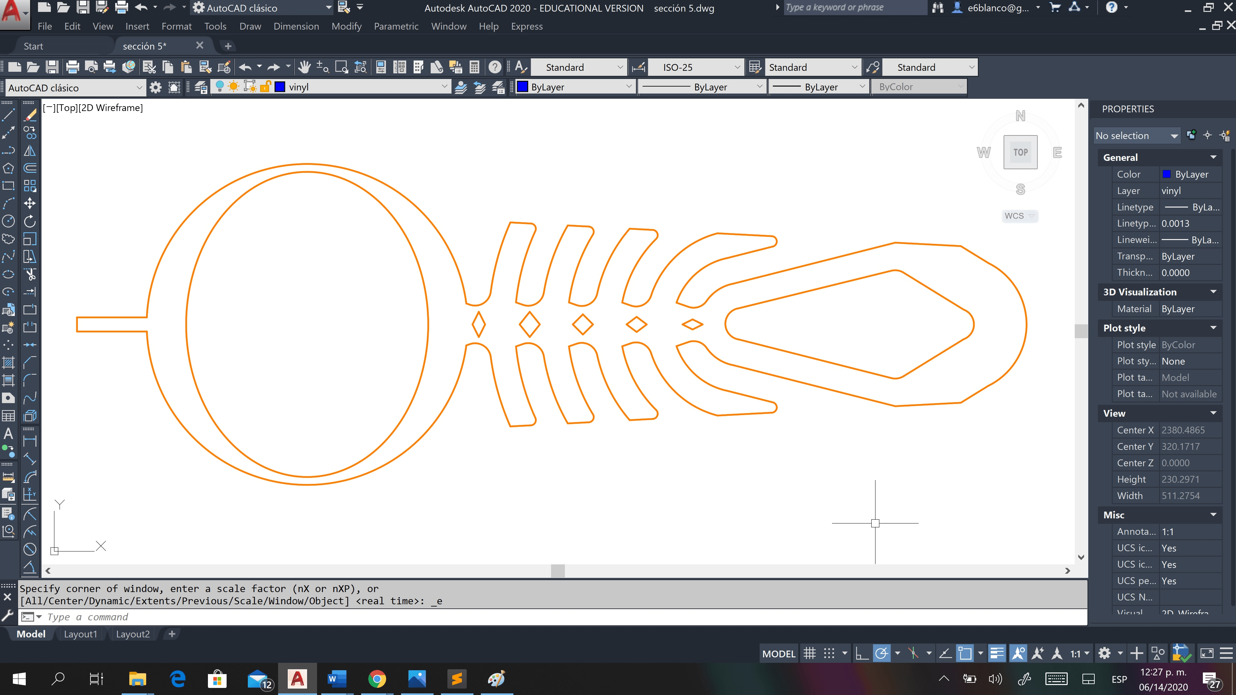Open the Layer Properties Manager icon
Screen dimensions: 1236x695
pos(201,87)
